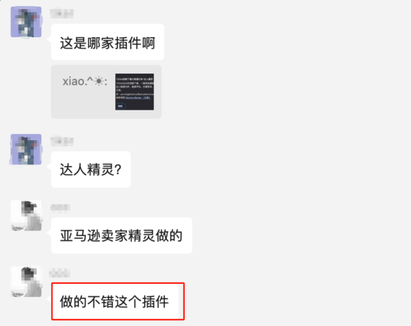Click blurred username above "做的不错这个插件"
Image resolution: width=411 pixels, height=326 pixels.
[59, 273]
